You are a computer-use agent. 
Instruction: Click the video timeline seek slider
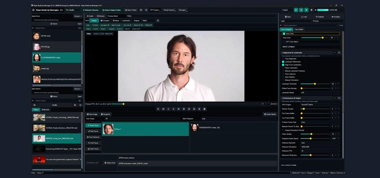tap(186, 104)
